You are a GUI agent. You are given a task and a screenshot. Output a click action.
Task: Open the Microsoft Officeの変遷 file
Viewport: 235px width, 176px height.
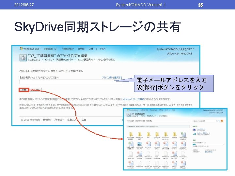coord(165,145)
